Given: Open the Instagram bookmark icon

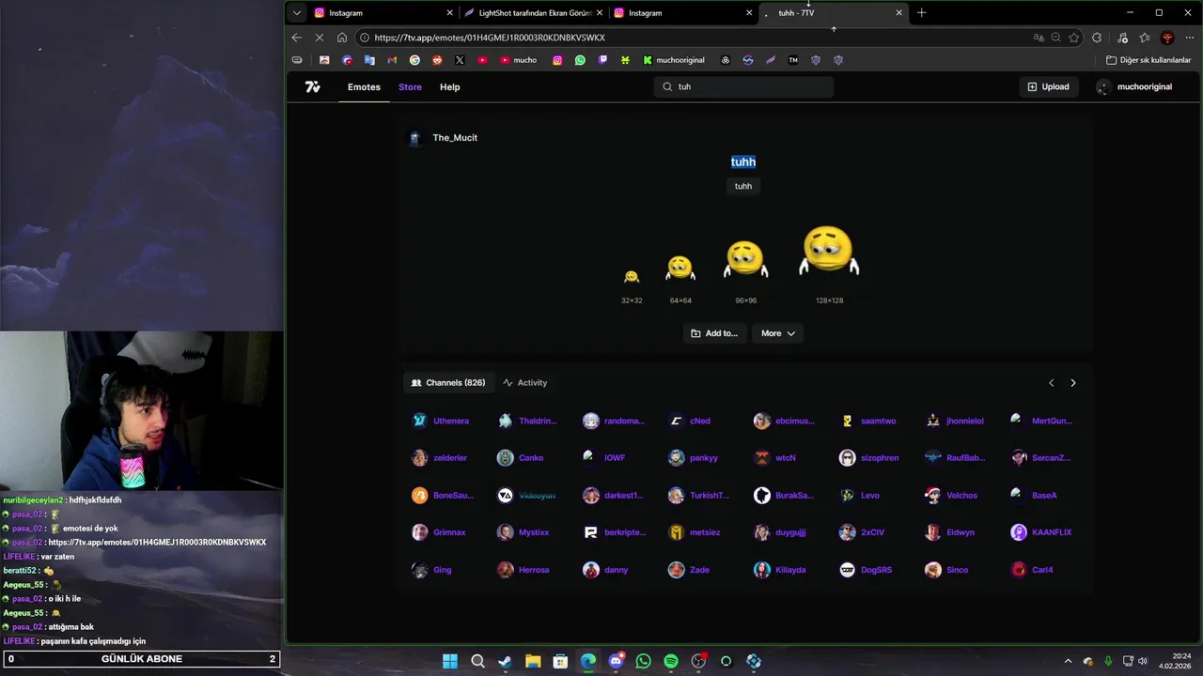Looking at the screenshot, I should (x=557, y=60).
